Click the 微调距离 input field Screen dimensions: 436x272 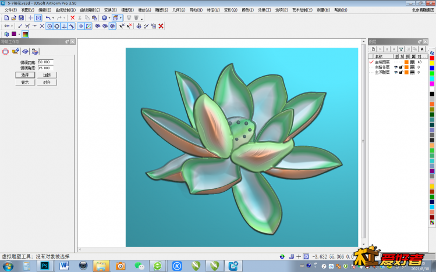(x=45, y=62)
